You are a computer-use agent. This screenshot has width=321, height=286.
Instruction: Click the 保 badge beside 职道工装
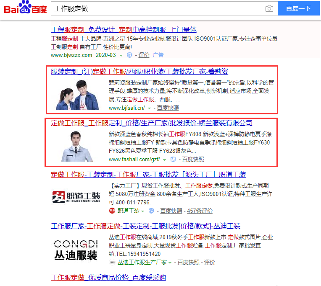pyautogui.click(x=151, y=211)
